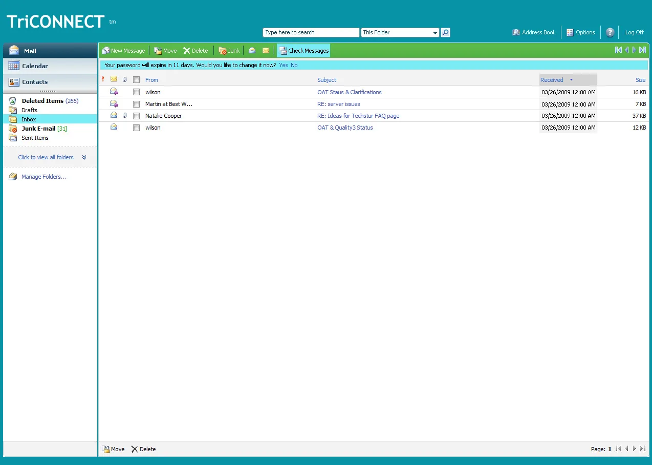Screen dimensions: 652x465
Task: Click Yes to change password
Action: (284, 65)
